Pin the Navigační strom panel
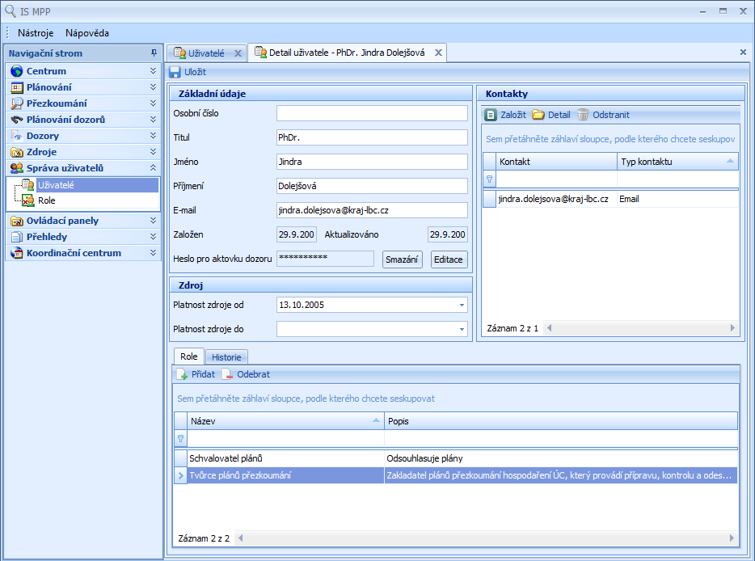Image resolution: width=755 pixels, height=561 pixels. pyautogui.click(x=154, y=53)
